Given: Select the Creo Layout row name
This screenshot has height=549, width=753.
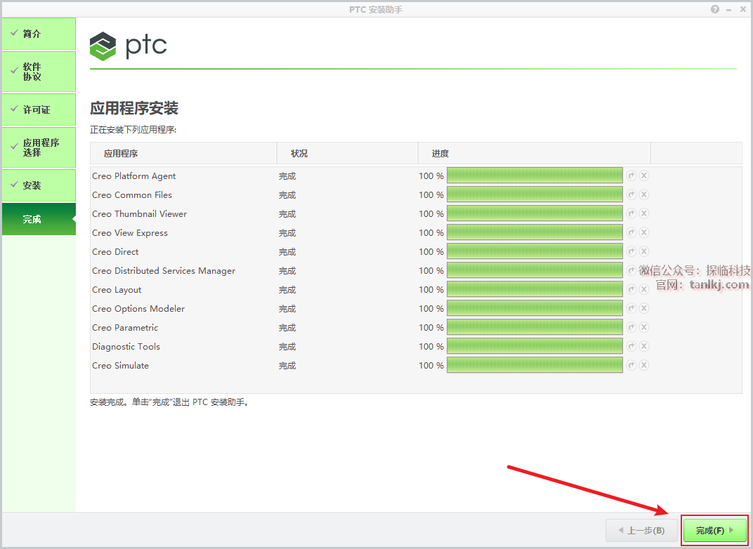Looking at the screenshot, I should click(117, 290).
